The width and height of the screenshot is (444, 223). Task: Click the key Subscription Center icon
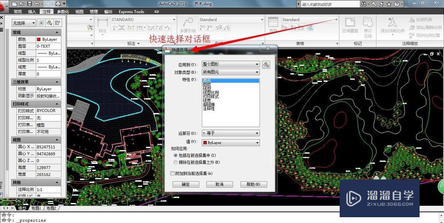374,4
